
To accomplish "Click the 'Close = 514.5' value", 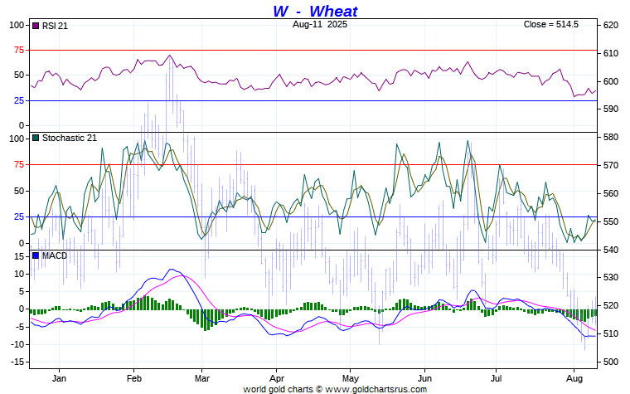I will pos(551,24).
